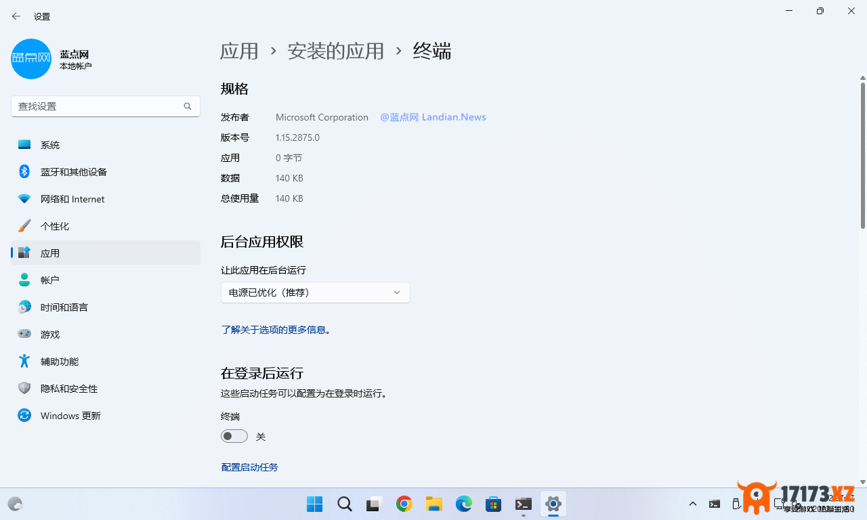Click the Settings gear taskbar icon
This screenshot has width=867, height=520.
(x=553, y=504)
